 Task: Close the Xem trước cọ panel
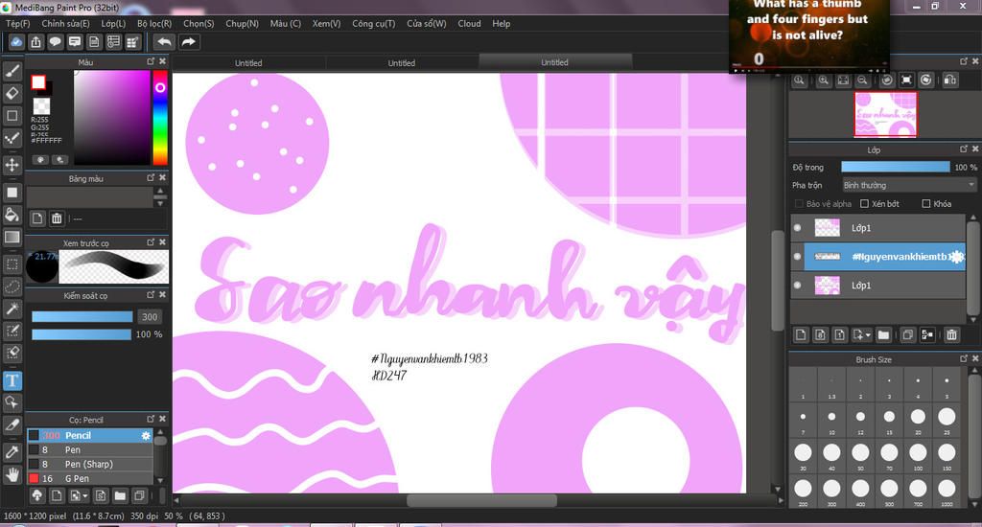tap(163, 241)
